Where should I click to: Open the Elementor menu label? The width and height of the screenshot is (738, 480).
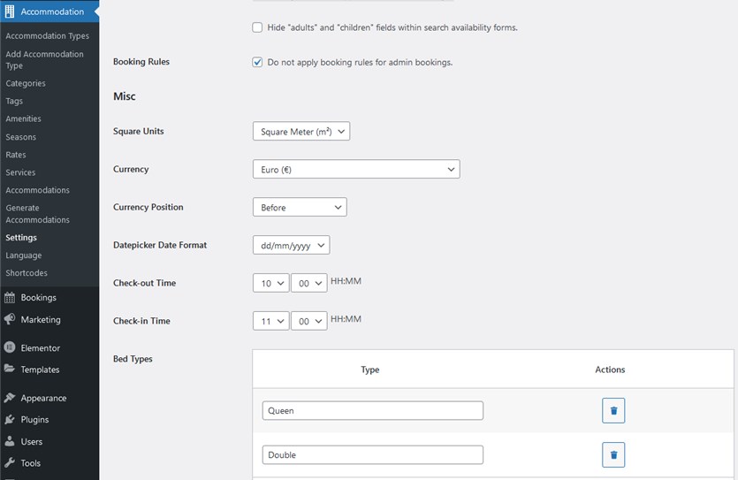[41, 347]
